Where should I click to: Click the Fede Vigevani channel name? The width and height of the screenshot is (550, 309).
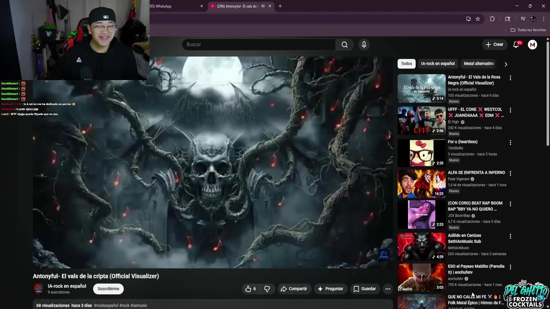coord(458,179)
